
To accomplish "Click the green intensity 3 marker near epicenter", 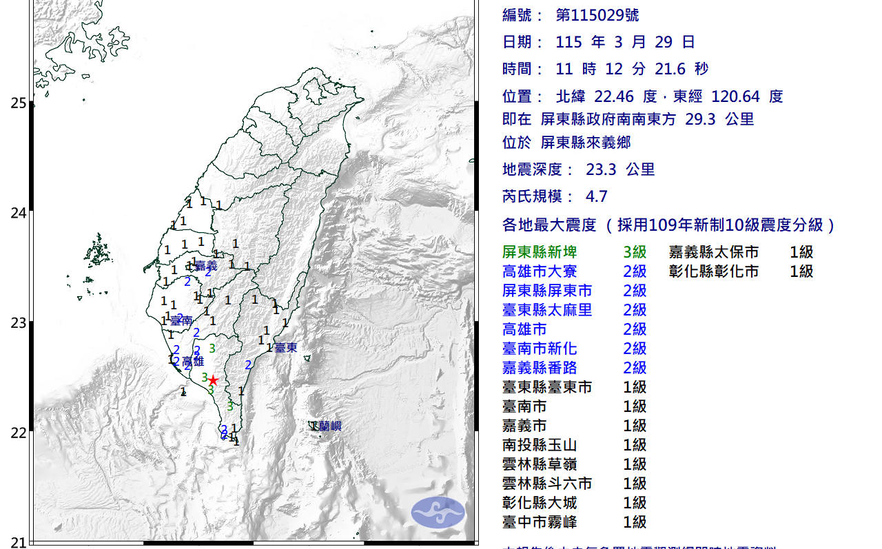I will [205, 377].
